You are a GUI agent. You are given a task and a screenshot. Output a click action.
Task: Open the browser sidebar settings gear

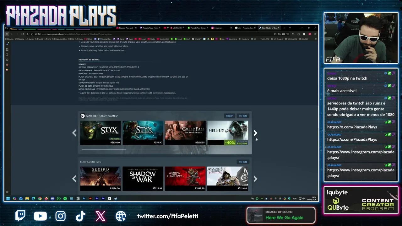[x=7, y=192]
